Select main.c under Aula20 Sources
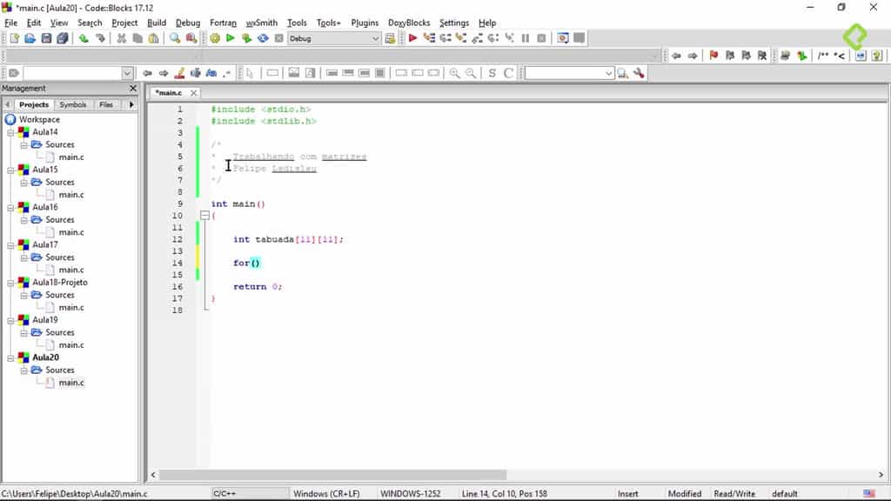 click(71, 383)
